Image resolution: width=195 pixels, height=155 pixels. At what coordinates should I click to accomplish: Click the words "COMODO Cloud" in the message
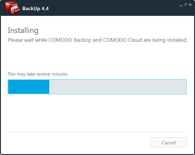[x=122, y=40]
